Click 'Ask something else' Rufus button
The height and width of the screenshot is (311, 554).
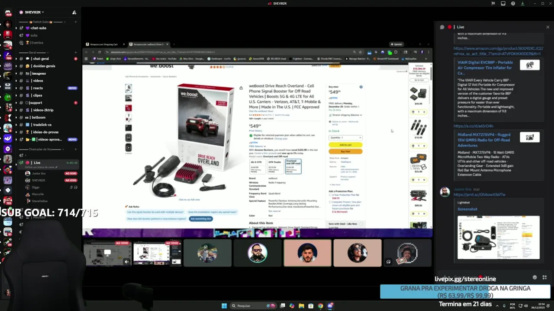[x=201, y=219]
